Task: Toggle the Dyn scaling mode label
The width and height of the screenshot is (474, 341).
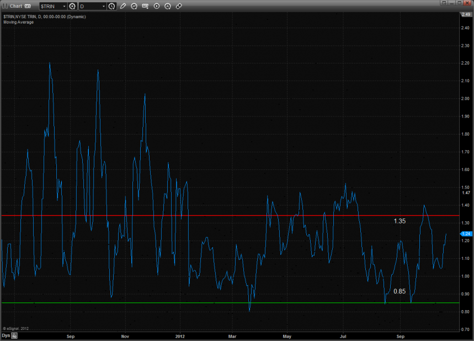Action: tap(6, 335)
